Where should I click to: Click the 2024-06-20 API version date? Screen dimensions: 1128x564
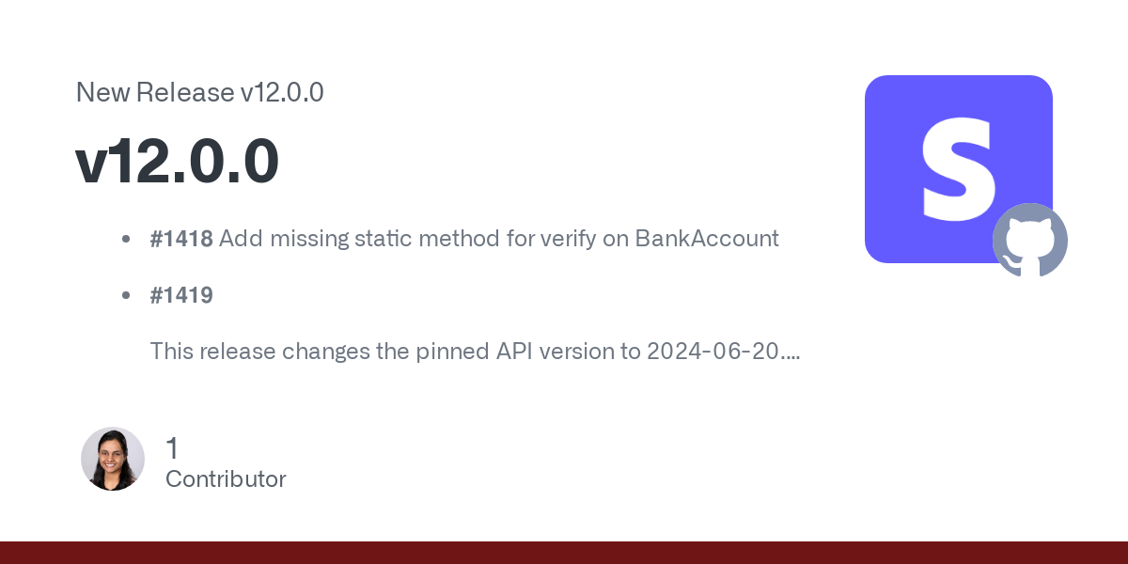(713, 352)
